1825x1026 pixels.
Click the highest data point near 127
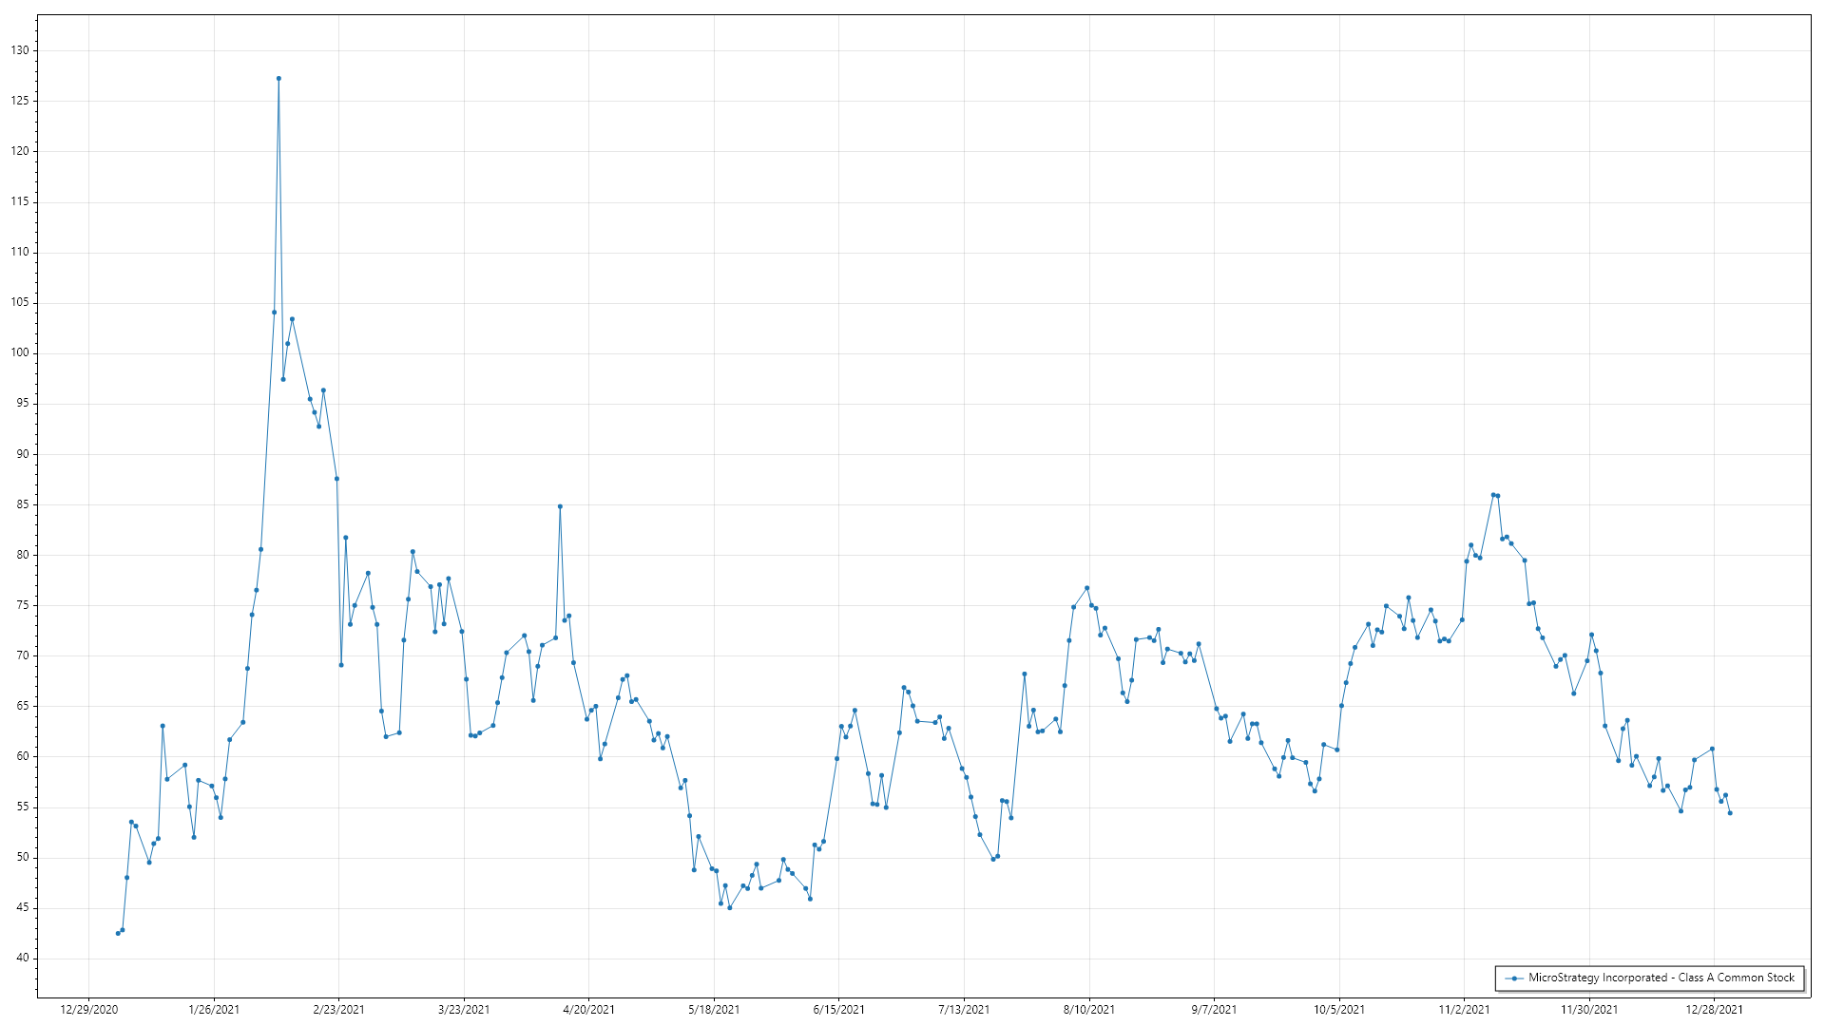click(279, 79)
